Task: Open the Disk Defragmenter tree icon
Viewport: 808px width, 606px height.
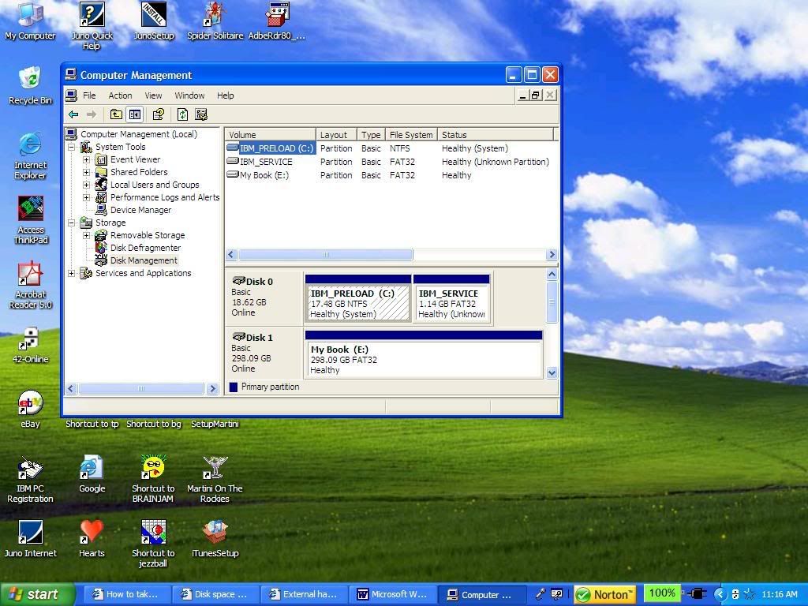Action: coord(101,248)
